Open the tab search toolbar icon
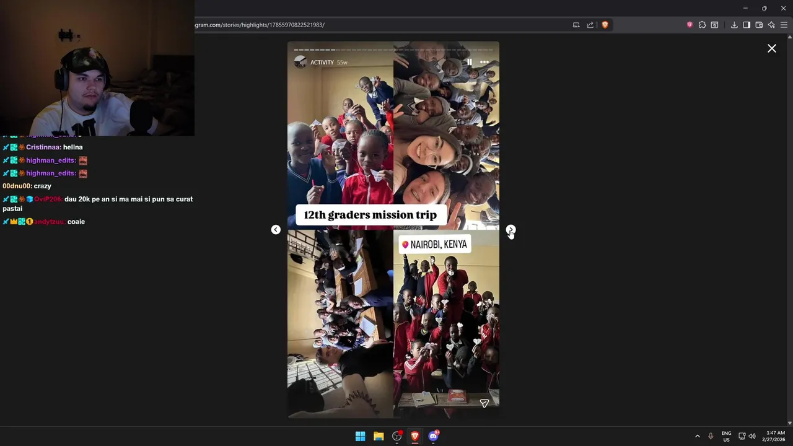Viewport: 793px width, 446px height. [714, 25]
